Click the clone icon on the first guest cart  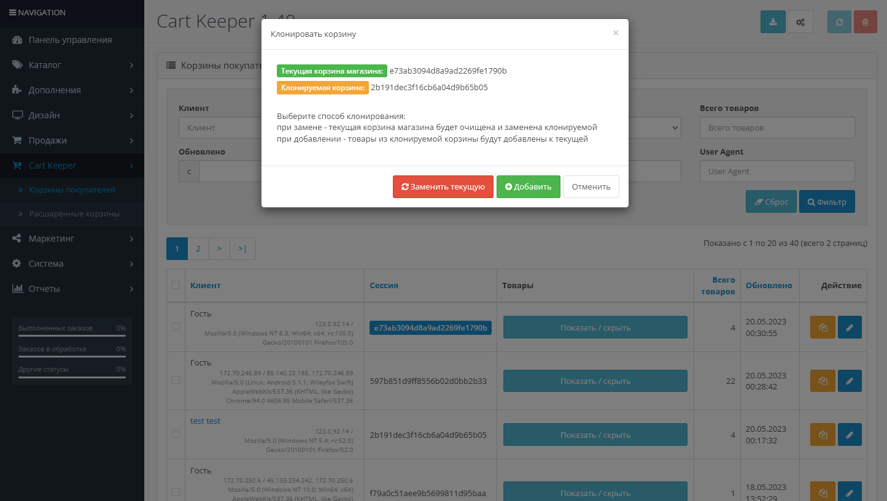tap(823, 327)
